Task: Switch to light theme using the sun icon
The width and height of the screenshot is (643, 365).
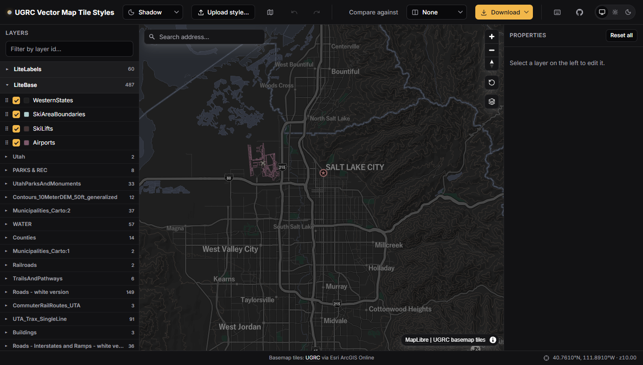Action: pyautogui.click(x=615, y=12)
